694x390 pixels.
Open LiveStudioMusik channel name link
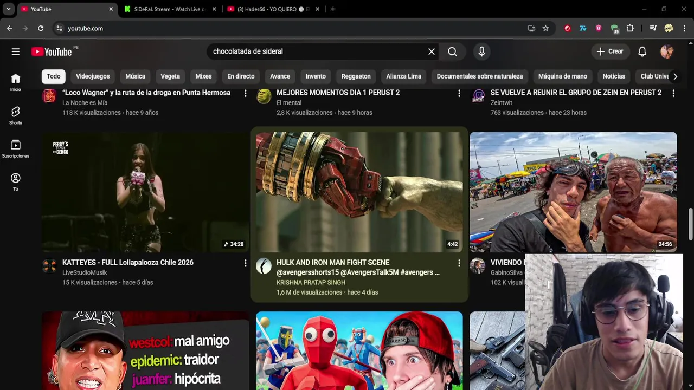(x=85, y=272)
